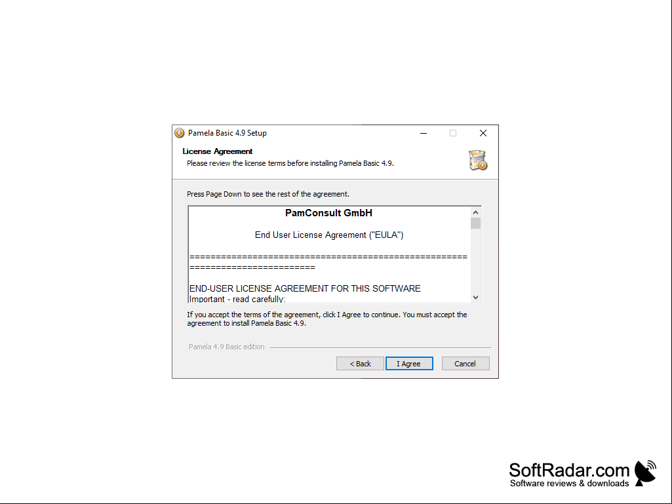672x504 pixels.
Task: Click inside the EULA text box
Action: click(x=329, y=254)
